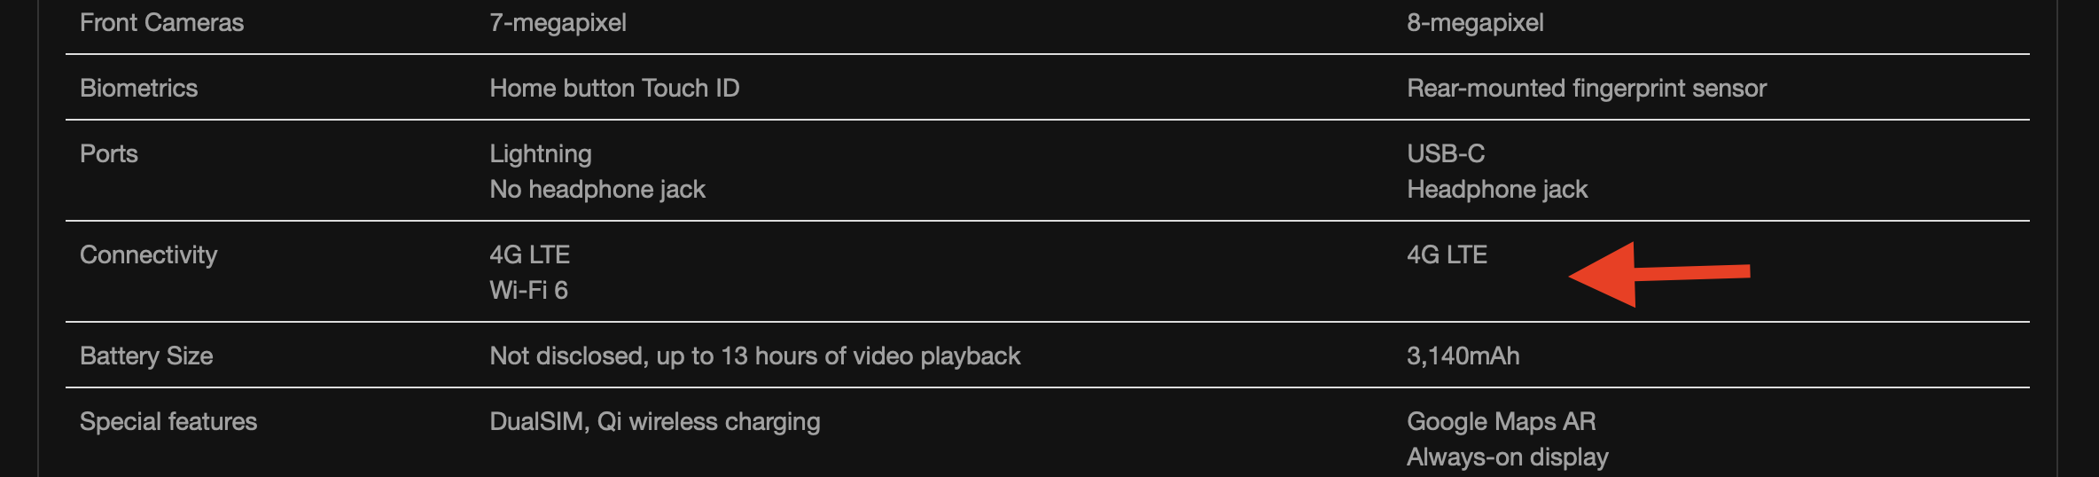The height and width of the screenshot is (477, 2099).
Task: Click "4G LTE" next to red arrow
Action: pos(1447,255)
